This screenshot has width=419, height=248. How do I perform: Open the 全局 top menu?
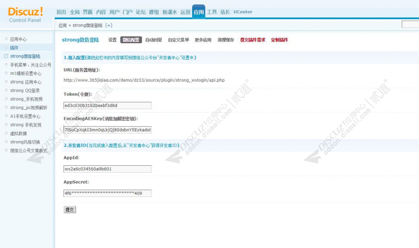(75, 12)
